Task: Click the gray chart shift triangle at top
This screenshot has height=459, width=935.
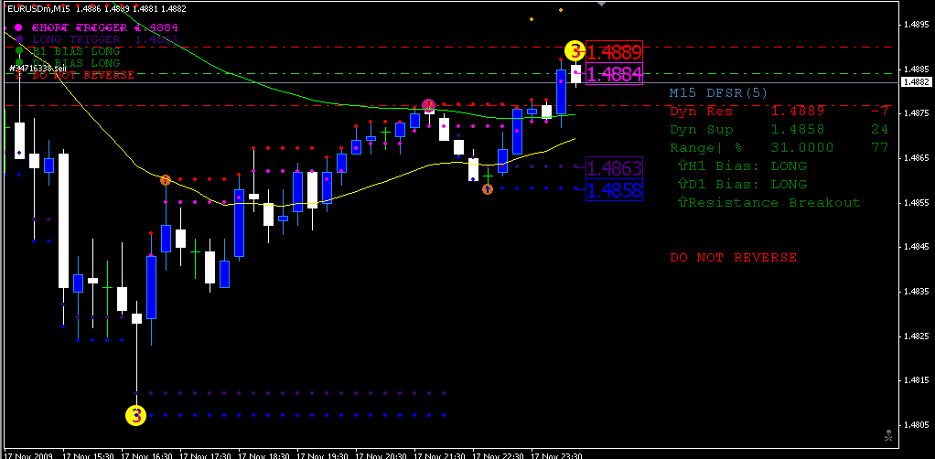Action: pyautogui.click(x=601, y=4)
